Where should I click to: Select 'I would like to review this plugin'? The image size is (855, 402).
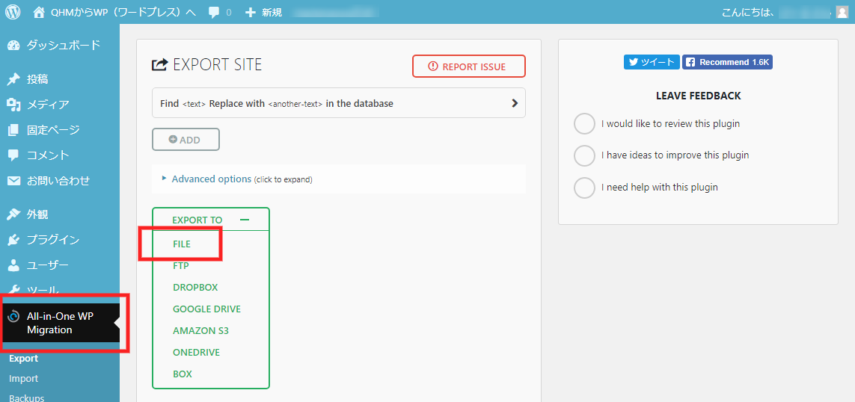pos(584,123)
